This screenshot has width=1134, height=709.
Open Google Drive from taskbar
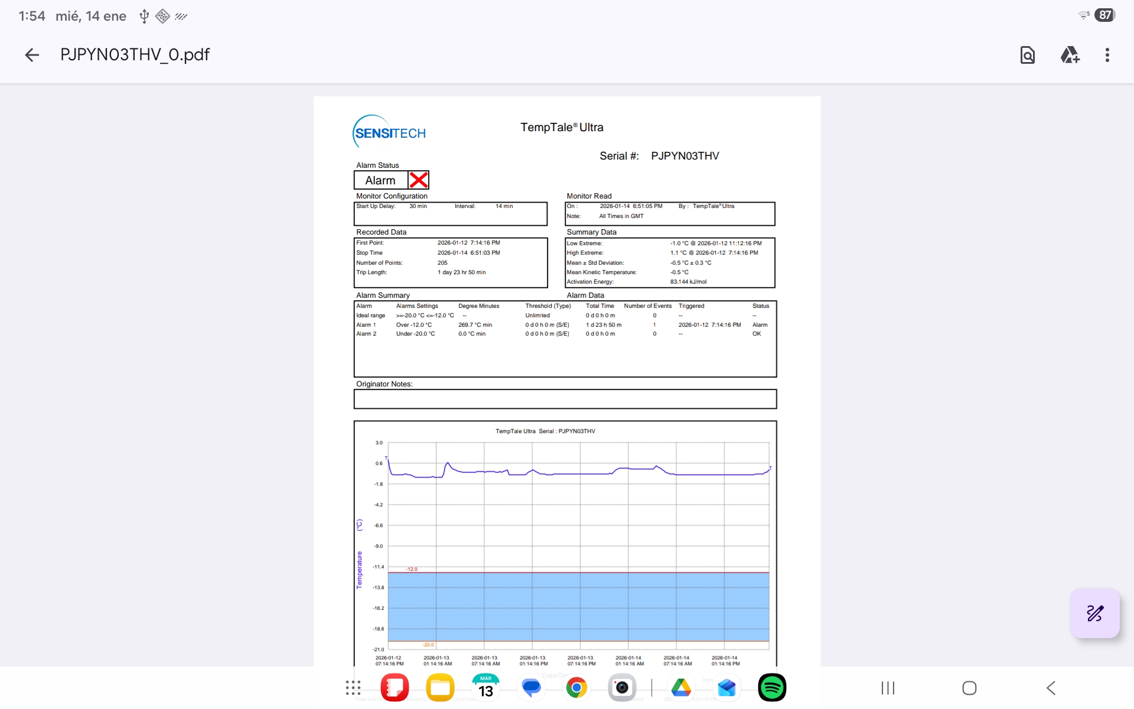(x=681, y=688)
